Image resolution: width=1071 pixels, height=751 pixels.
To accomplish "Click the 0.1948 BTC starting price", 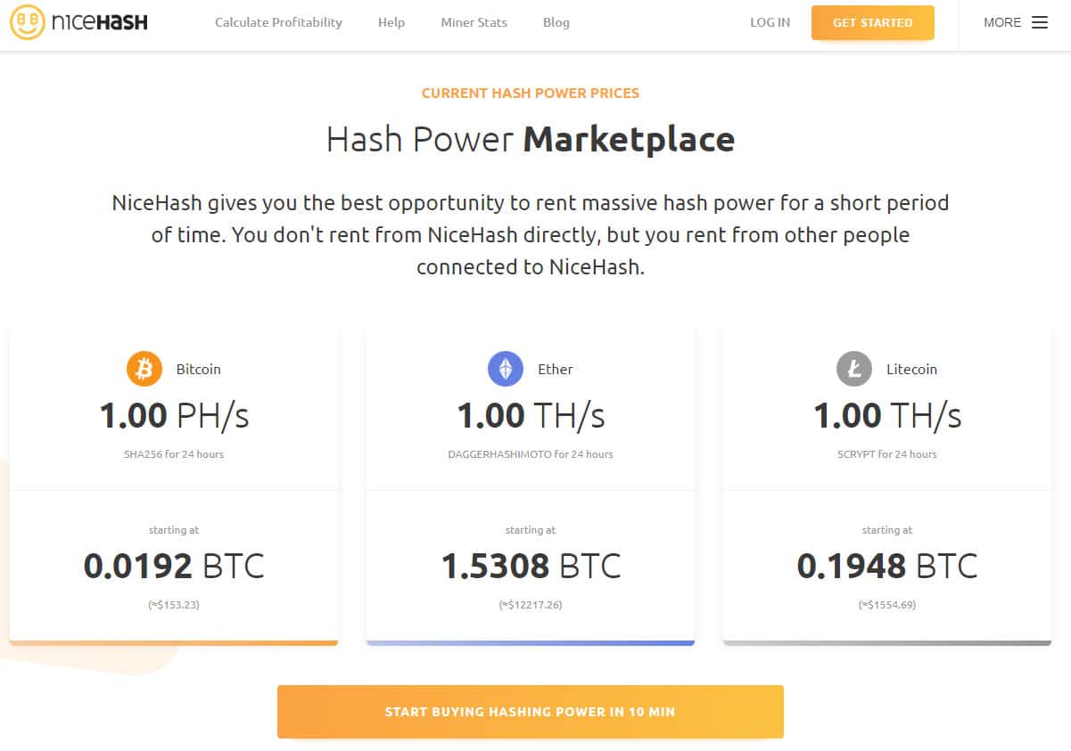I will coord(887,567).
